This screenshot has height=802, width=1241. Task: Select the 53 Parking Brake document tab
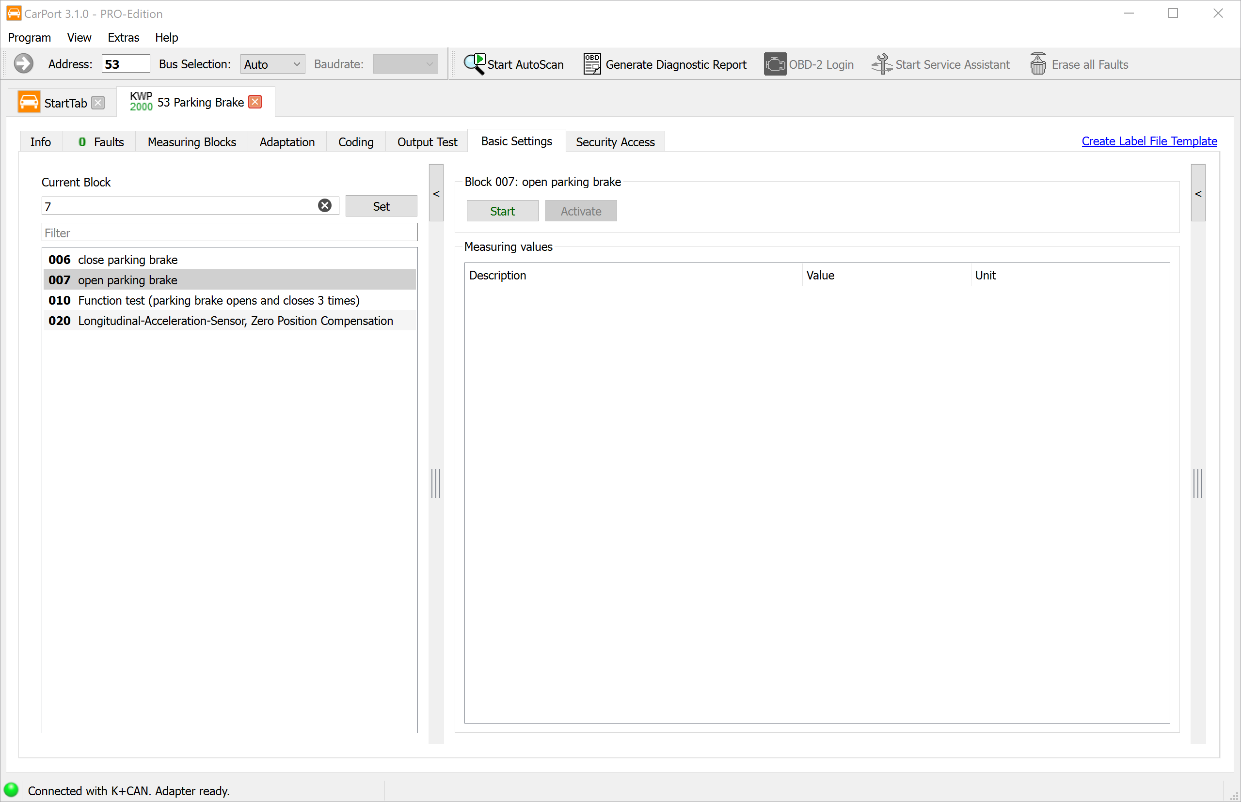pyautogui.click(x=195, y=102)
